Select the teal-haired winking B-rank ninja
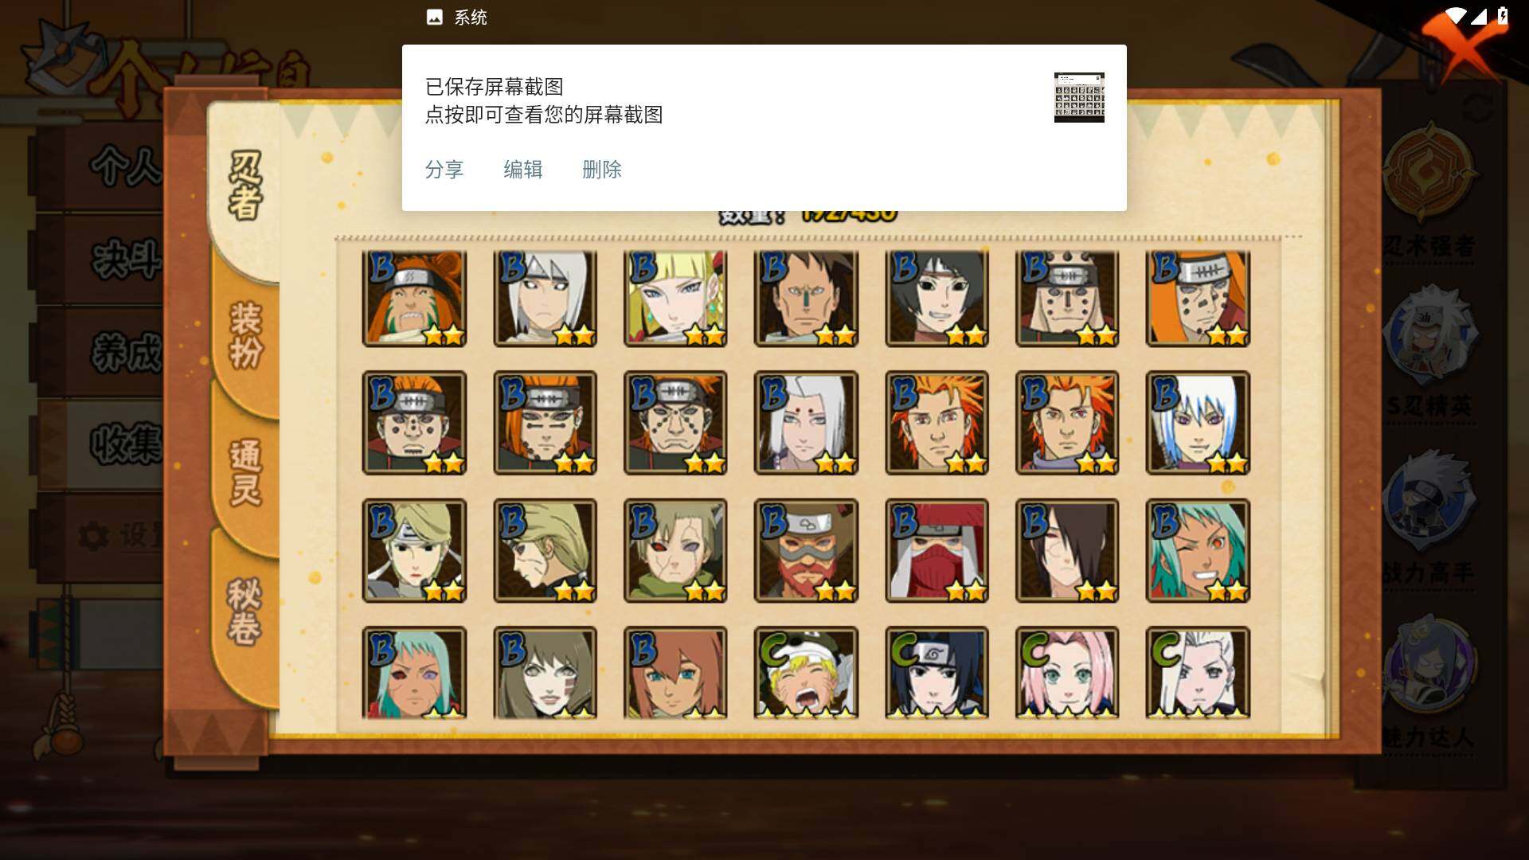 coord(1198,550)
